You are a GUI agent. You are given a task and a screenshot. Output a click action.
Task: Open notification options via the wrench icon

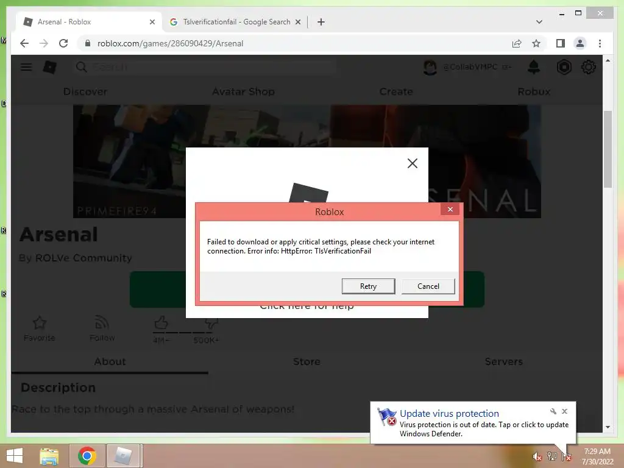[x=553, y=411]
